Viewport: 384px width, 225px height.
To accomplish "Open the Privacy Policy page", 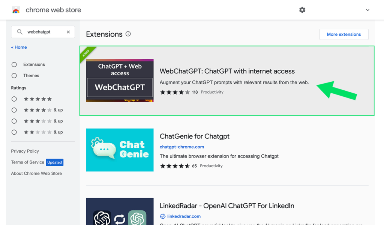I will point(25,151).
